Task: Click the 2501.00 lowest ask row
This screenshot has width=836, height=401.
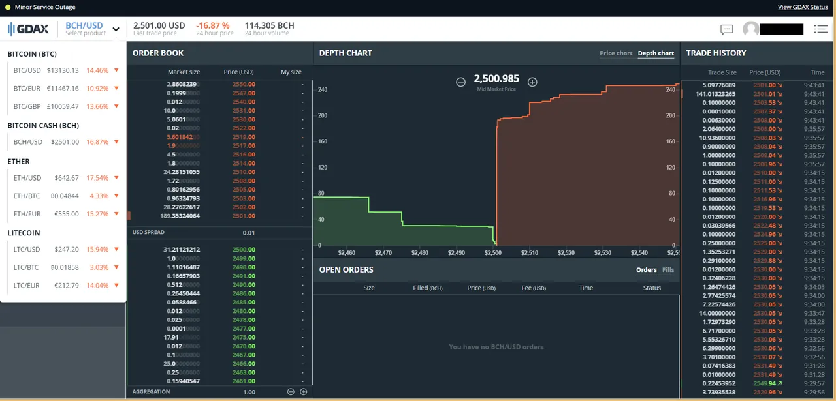Action: click(219, 216)
